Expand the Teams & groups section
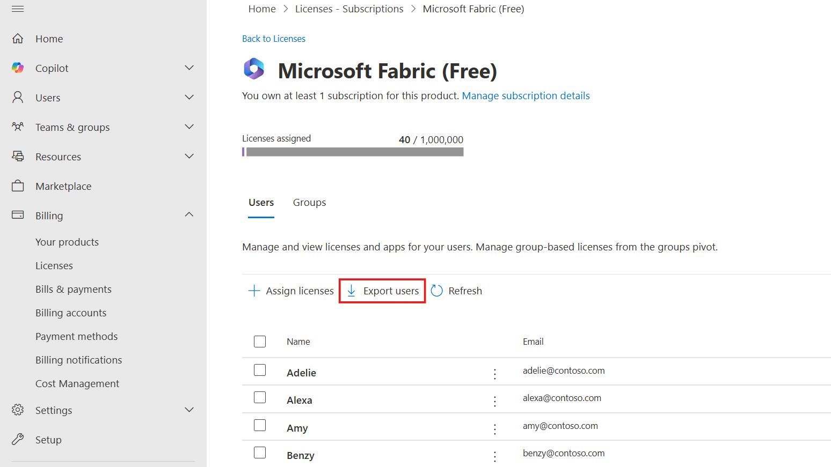 (x=189, y=127)
